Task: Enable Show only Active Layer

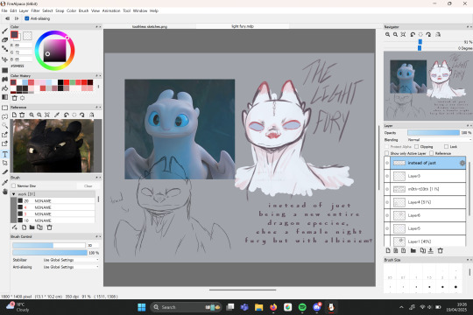Action: (x=387, y=153)
